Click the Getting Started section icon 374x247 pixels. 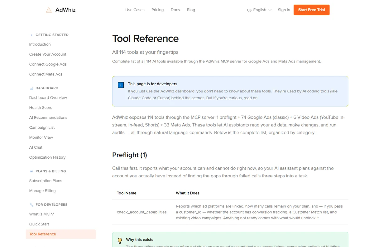(31, 35)
